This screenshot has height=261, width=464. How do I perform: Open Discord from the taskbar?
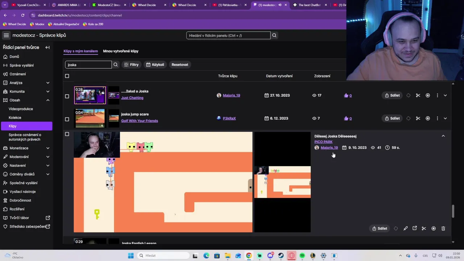pos(270,256)
